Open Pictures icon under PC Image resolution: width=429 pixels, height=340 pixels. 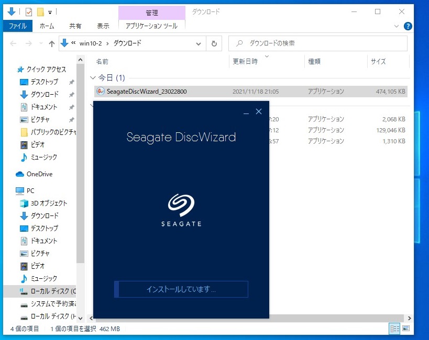[x=24, y=253]
